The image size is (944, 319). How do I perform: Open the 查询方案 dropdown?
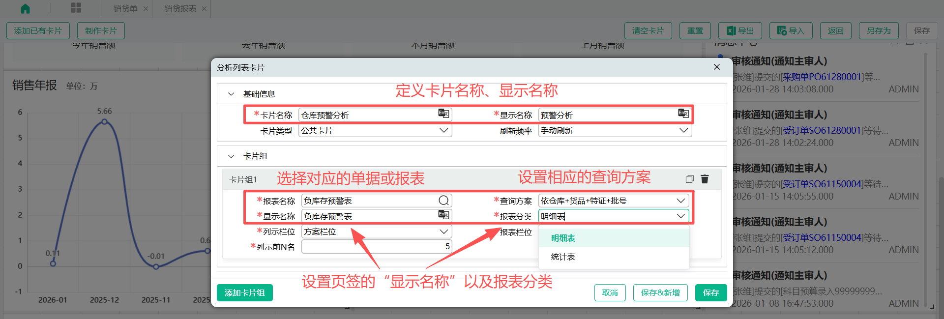pos(680,201)
